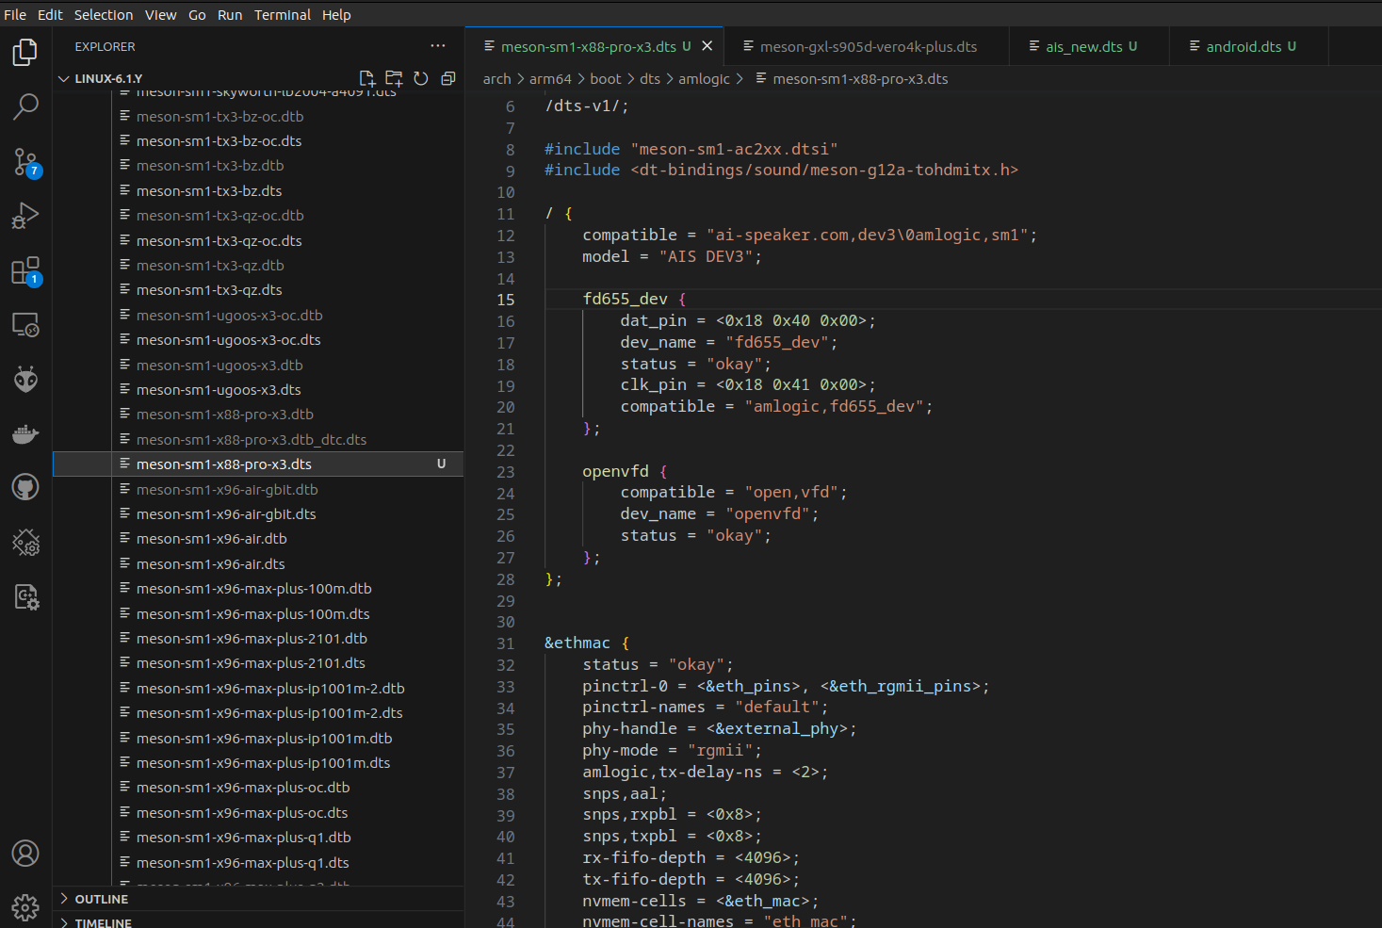Open Run and Debug view

coord(25,217)
